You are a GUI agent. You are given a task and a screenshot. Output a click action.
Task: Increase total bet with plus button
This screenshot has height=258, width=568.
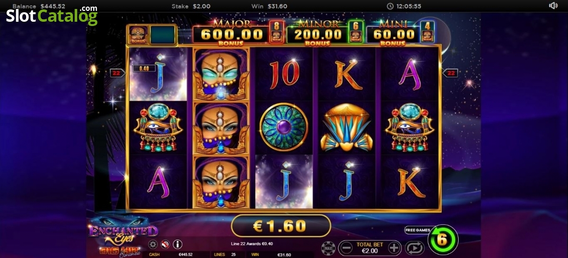pos(394,247)
